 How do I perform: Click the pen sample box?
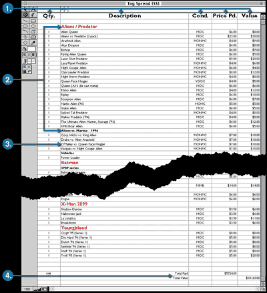pos(31,61)
